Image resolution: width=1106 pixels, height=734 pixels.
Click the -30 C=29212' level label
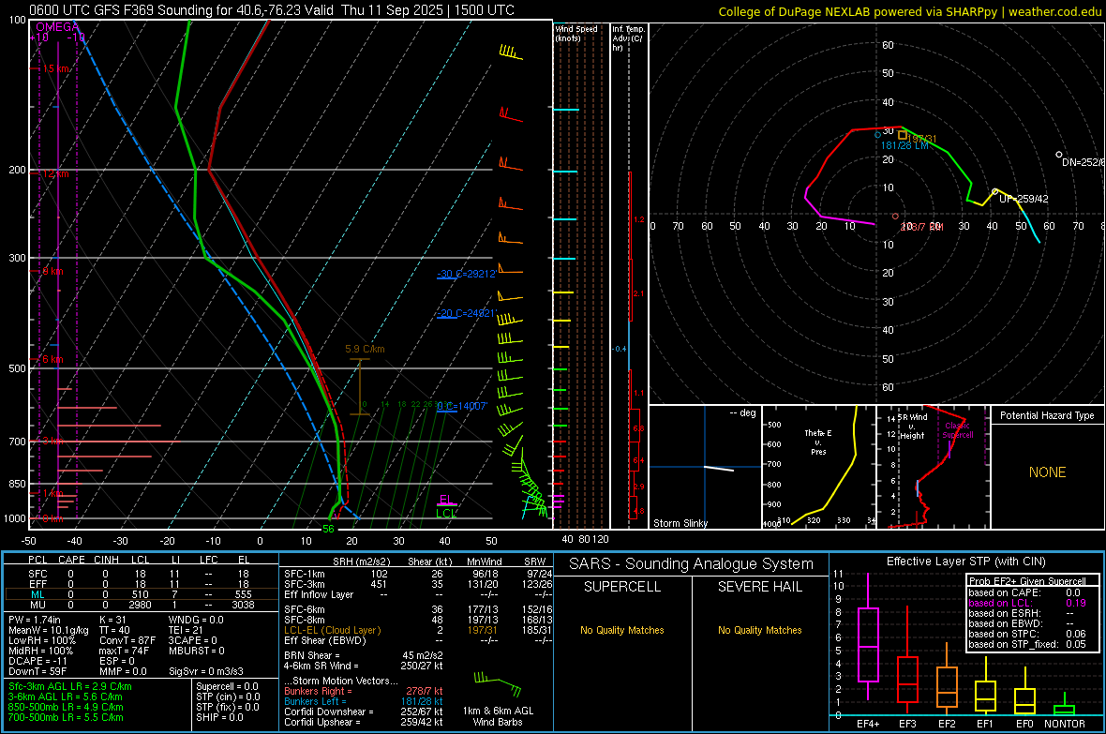point(467,274)
